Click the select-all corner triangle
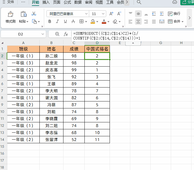The image size is (194, 170). click(3, 43)
